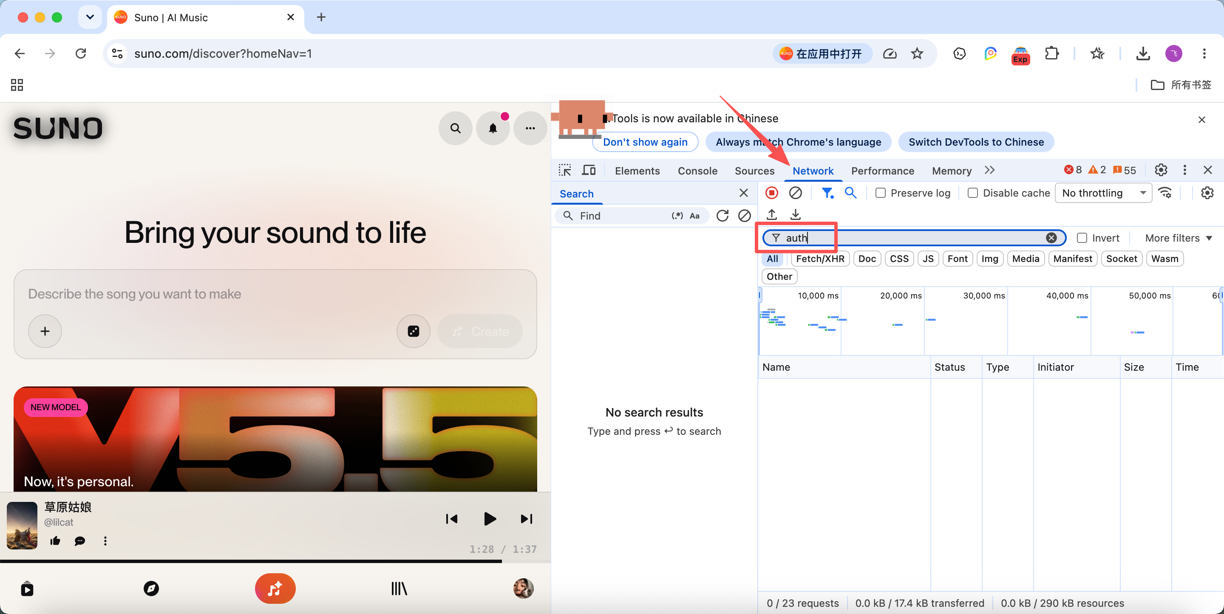This screenshot has width=1224, height=614.
Task: Refresh the search results
Action: (722, 216)
